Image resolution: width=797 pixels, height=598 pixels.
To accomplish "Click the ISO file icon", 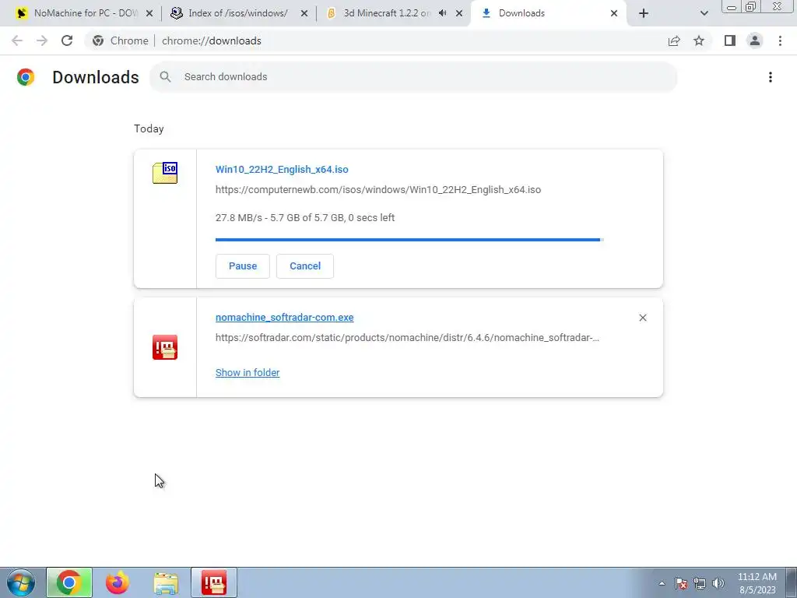I will click(x=165, y=173).
